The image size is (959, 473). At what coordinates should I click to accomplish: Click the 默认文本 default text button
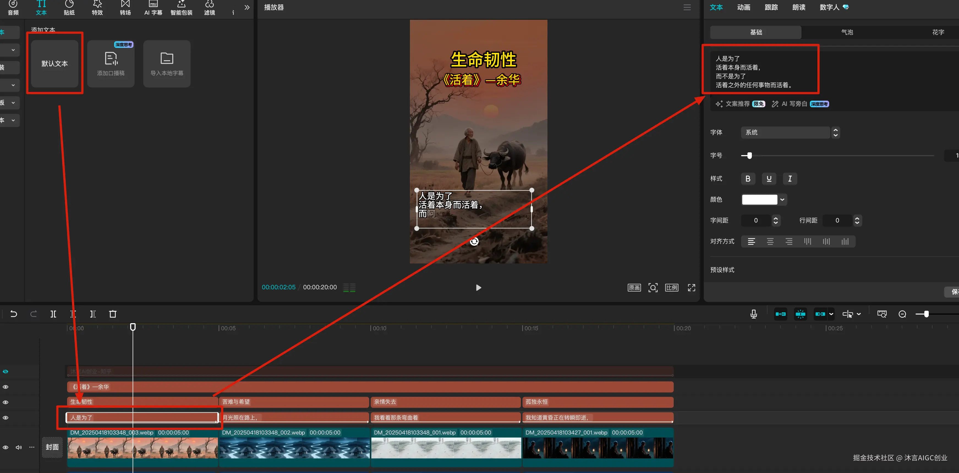pyautogui.click(x=55, y=64)
